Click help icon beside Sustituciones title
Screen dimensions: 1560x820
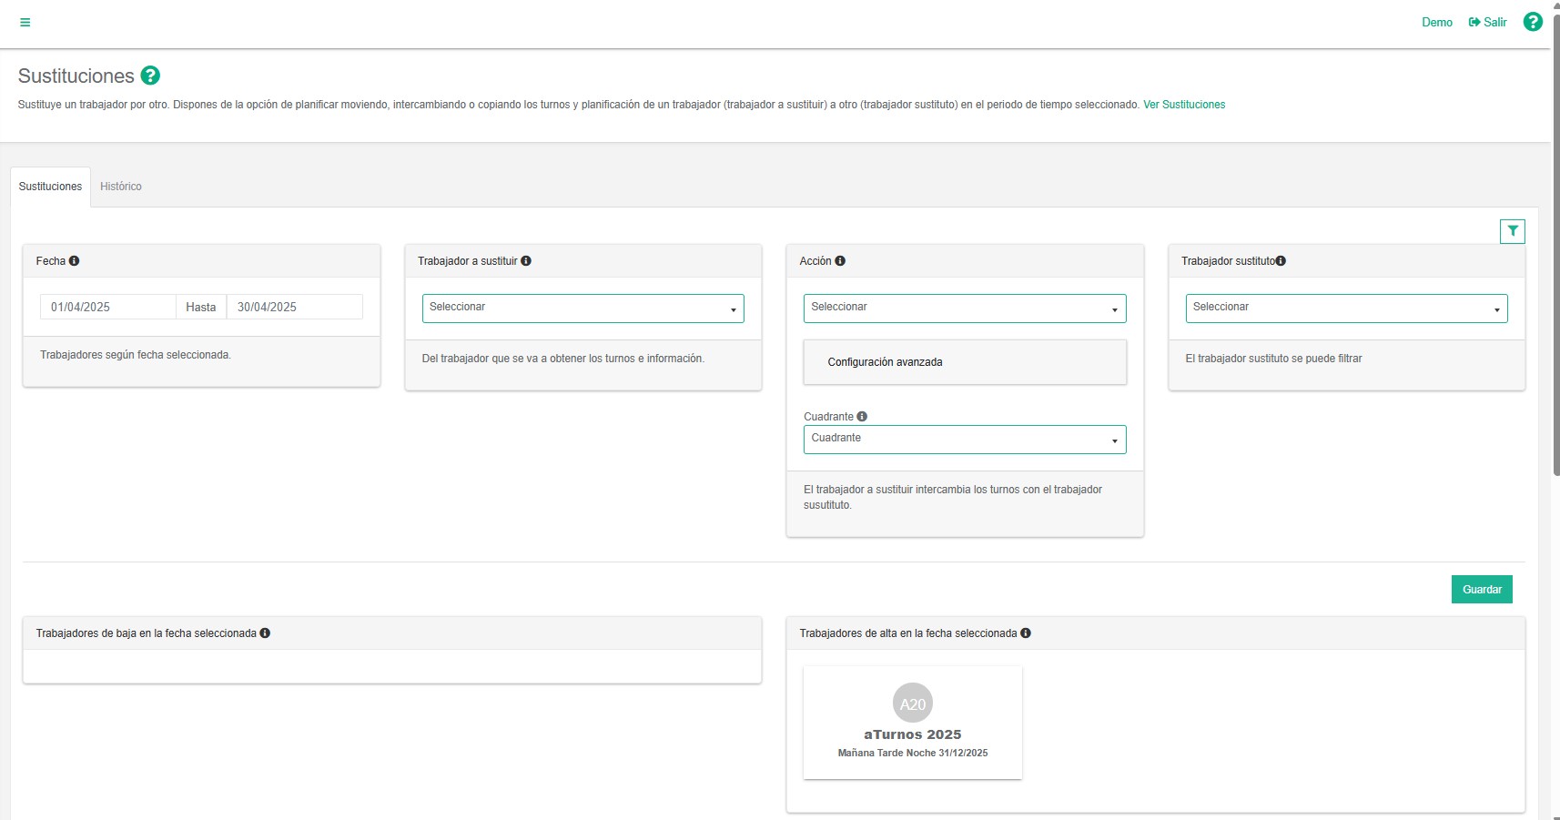tap(150, 76)
